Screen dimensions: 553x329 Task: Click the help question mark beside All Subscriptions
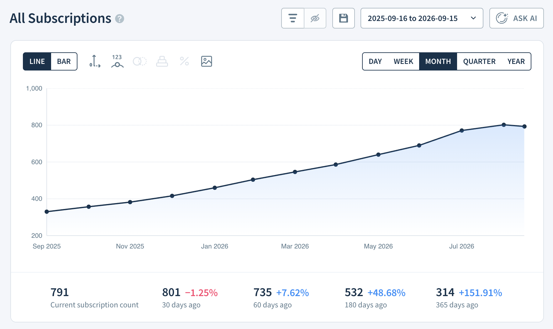(119, 19)
